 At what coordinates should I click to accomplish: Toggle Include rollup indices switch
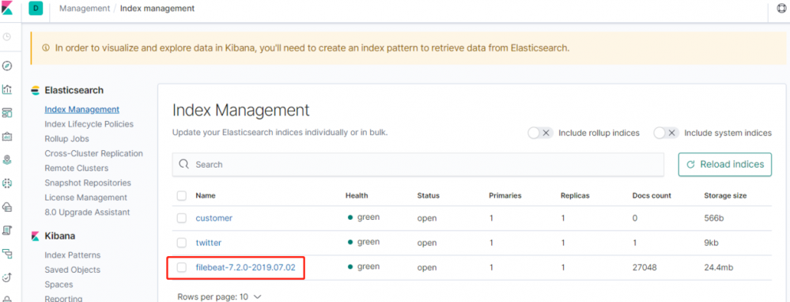540,133
